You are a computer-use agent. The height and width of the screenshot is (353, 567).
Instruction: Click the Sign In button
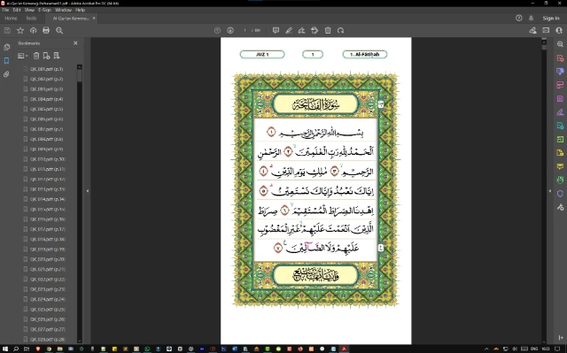[x=551, y=18]
